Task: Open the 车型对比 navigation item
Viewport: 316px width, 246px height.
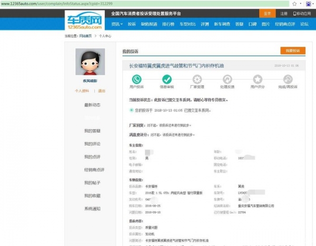Action: [187, 24]
